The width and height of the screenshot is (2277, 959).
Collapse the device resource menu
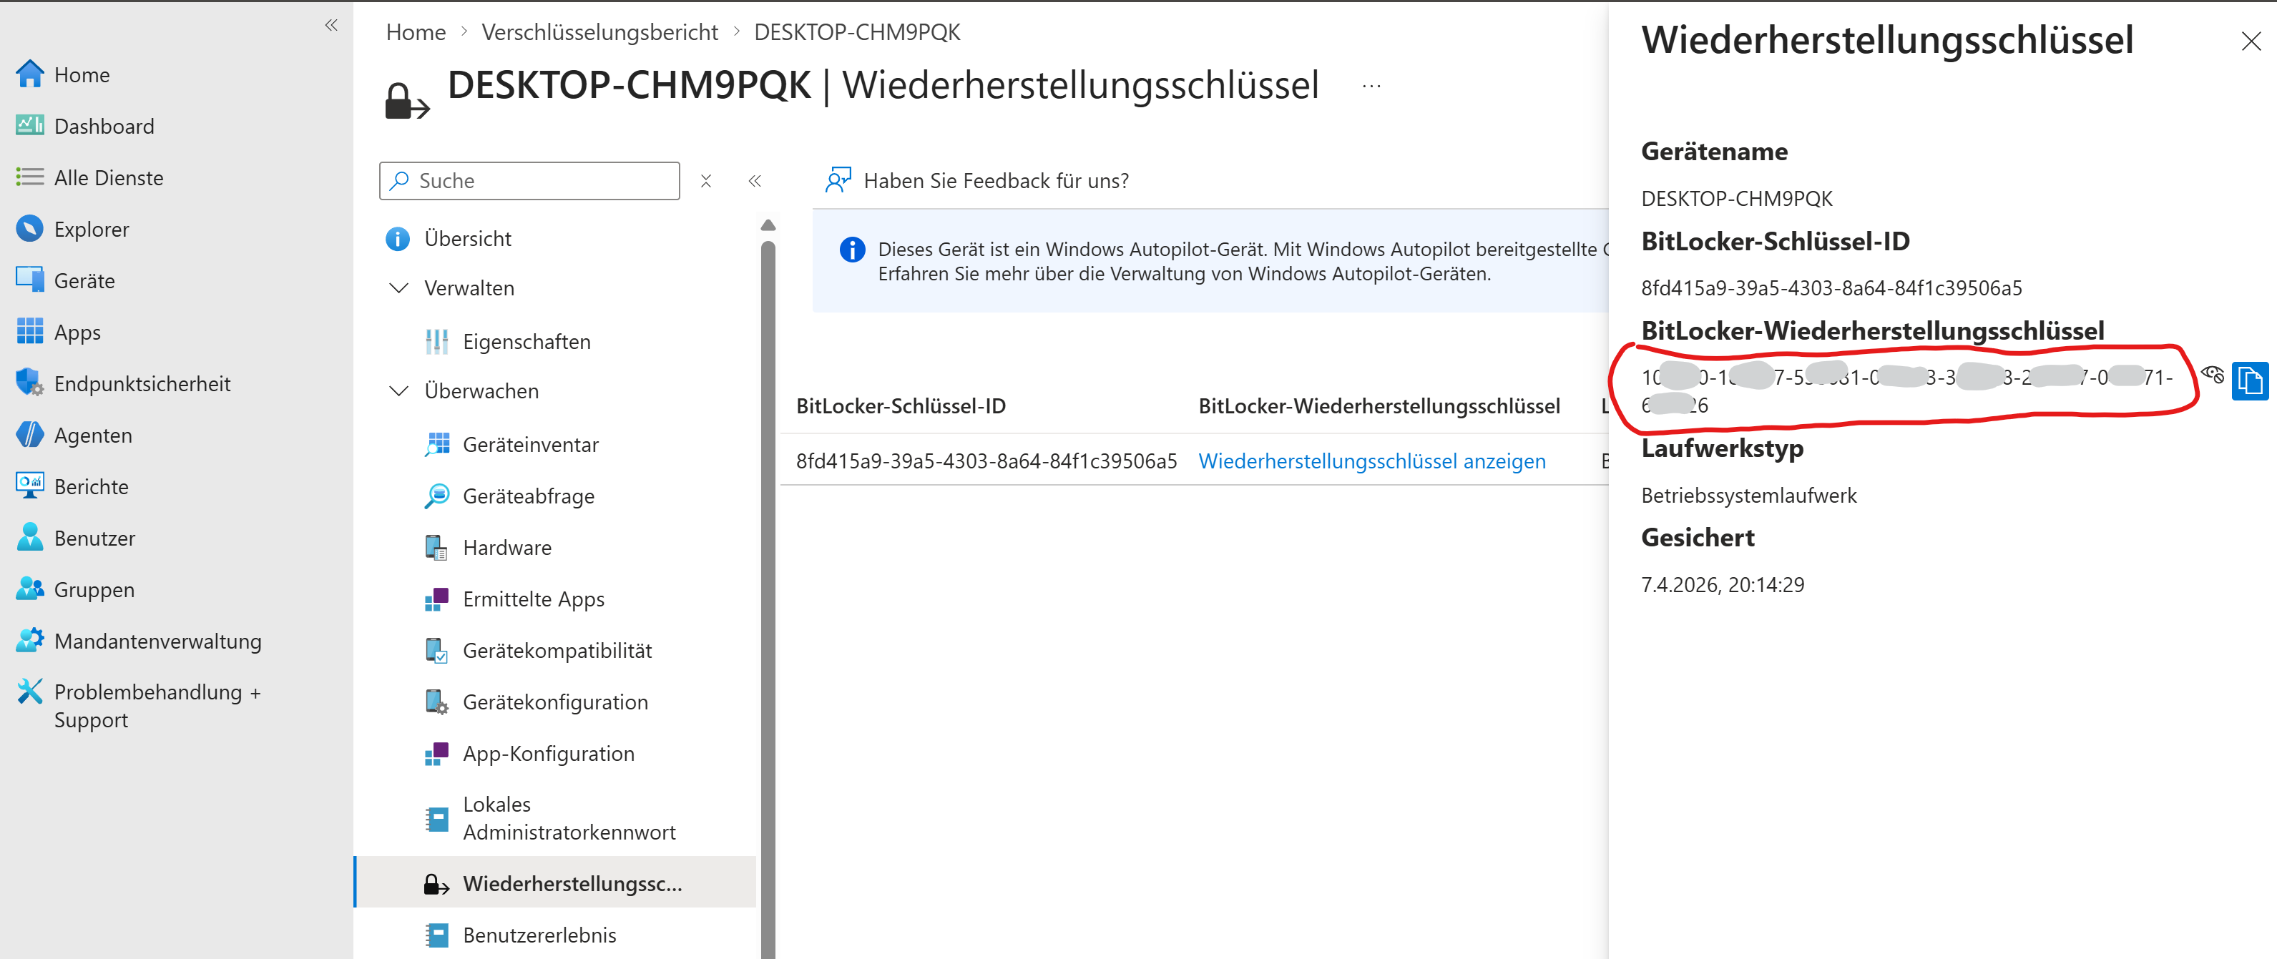coord(755,180)
